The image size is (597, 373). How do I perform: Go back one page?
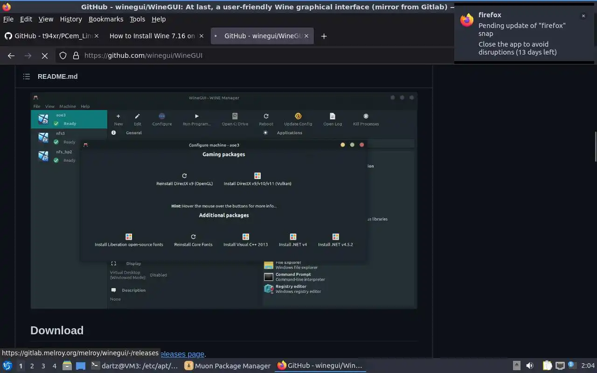pyautogui.click(x=11, y=55)
